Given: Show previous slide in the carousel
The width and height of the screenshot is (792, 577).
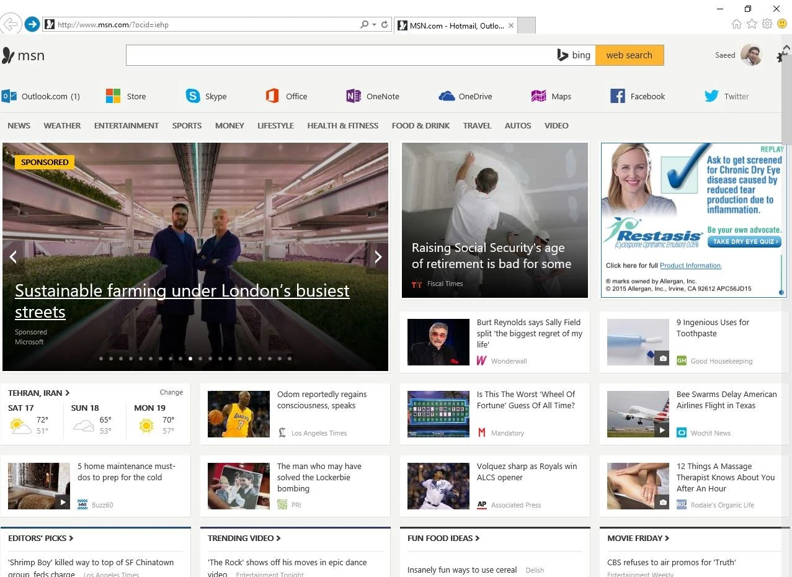Looking at the screenshot, I should [12, 257].
